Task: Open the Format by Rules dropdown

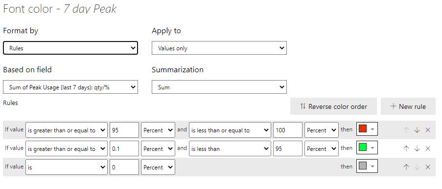Action: pyautogui.click(x=70, y=48)
